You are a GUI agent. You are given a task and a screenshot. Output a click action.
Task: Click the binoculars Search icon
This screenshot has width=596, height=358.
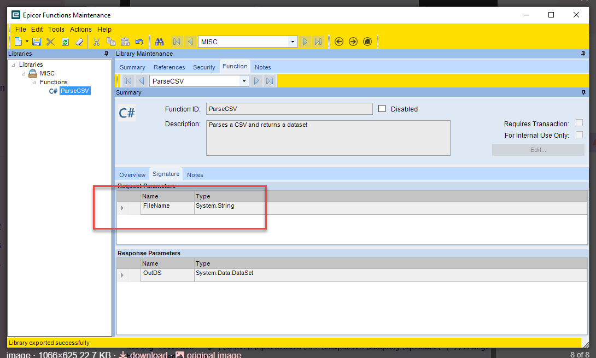[x=159, y=42]
